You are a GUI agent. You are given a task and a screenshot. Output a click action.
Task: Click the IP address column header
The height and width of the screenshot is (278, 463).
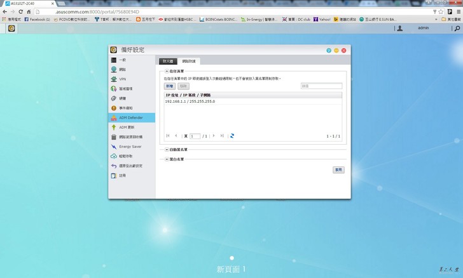(252, 95)
